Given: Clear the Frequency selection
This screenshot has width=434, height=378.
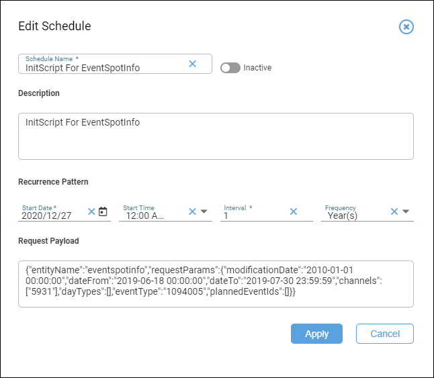Looking at the screenshot, I should [394, 211].
